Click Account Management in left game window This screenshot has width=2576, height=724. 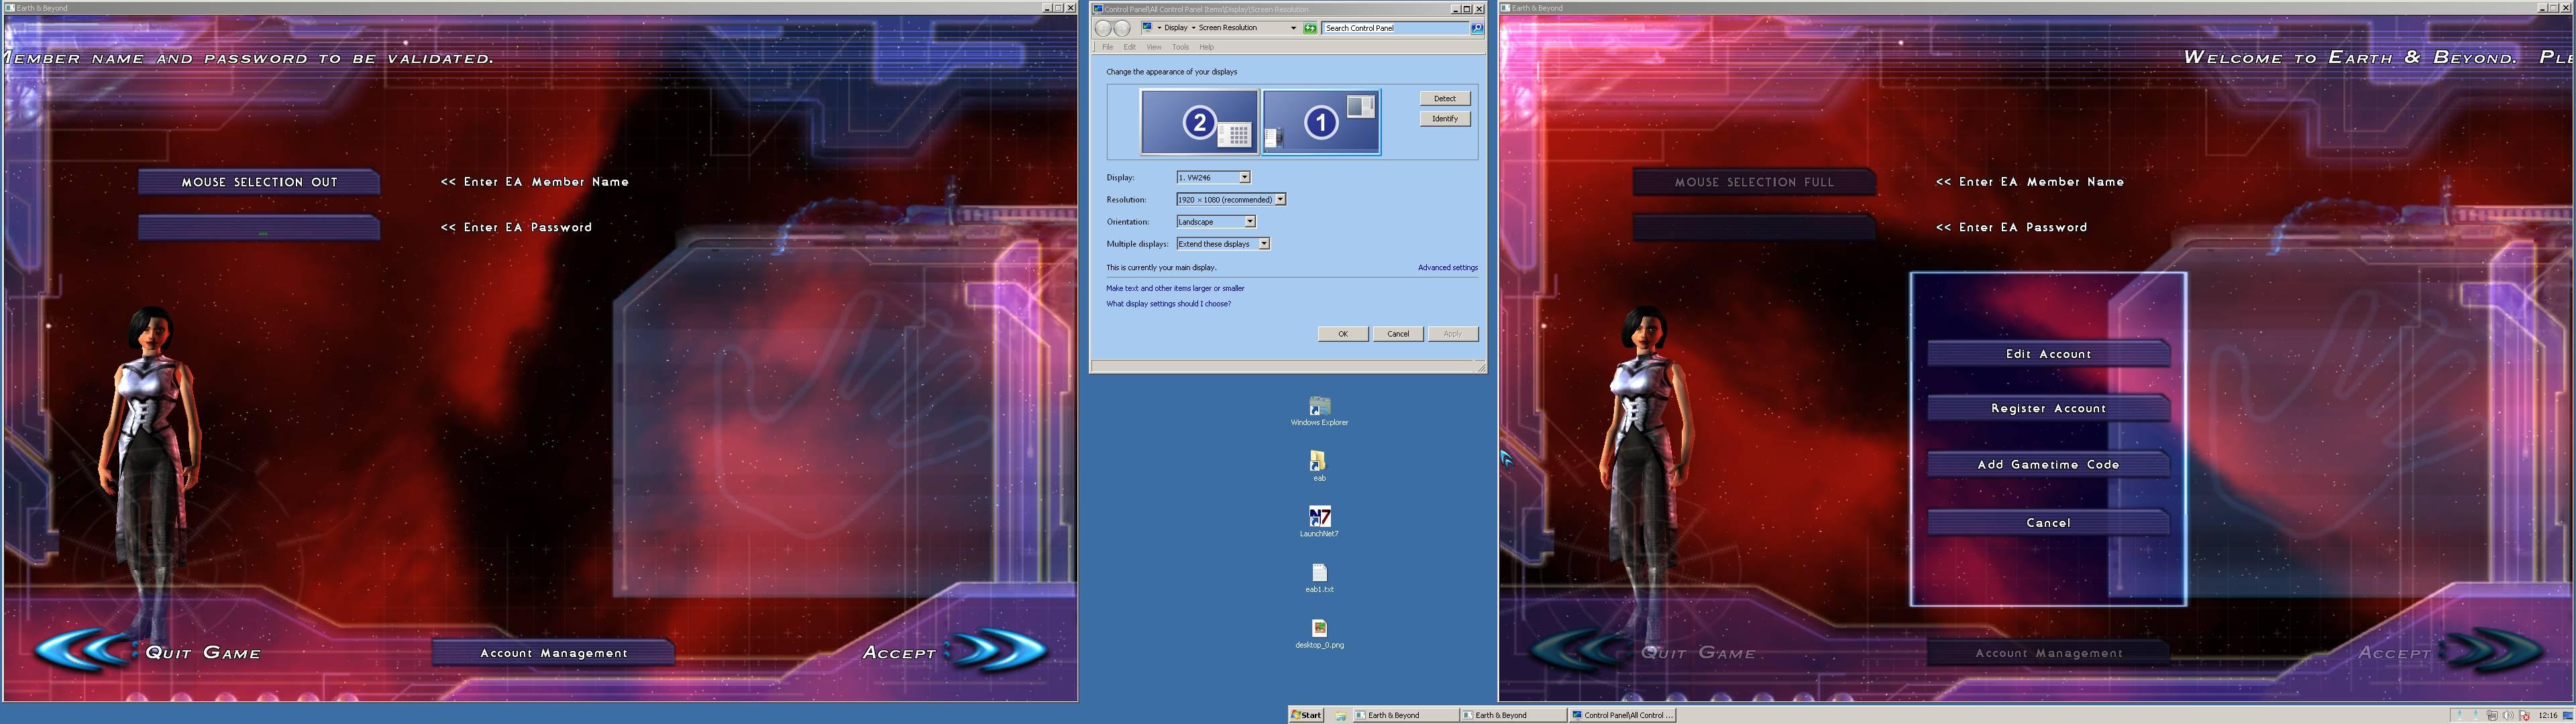[x=553, y=653]
